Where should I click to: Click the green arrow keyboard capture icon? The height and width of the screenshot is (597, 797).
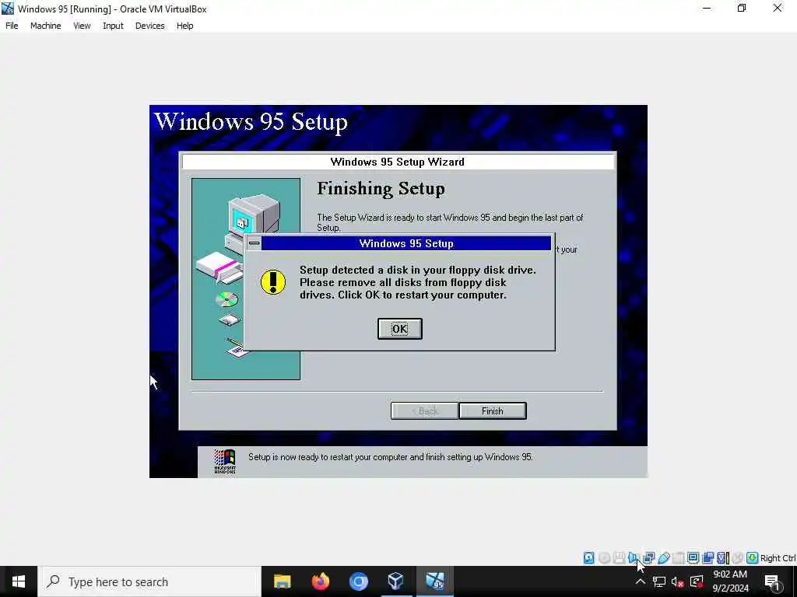pyautogui.click(x=753, y=558)
